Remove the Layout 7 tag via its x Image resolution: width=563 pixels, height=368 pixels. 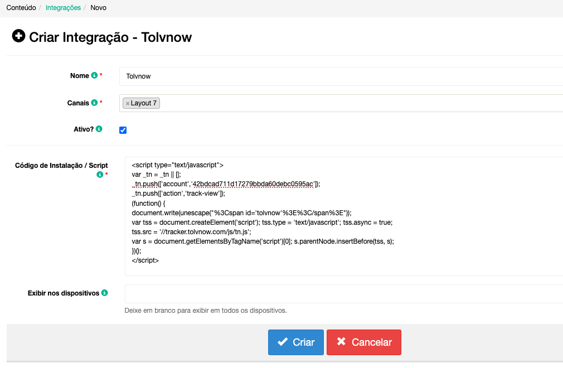pyautogui.click(x=128, y=103)
